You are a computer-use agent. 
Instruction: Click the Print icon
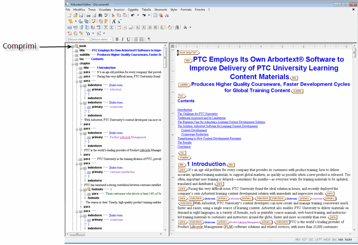[x=88, y=15]
